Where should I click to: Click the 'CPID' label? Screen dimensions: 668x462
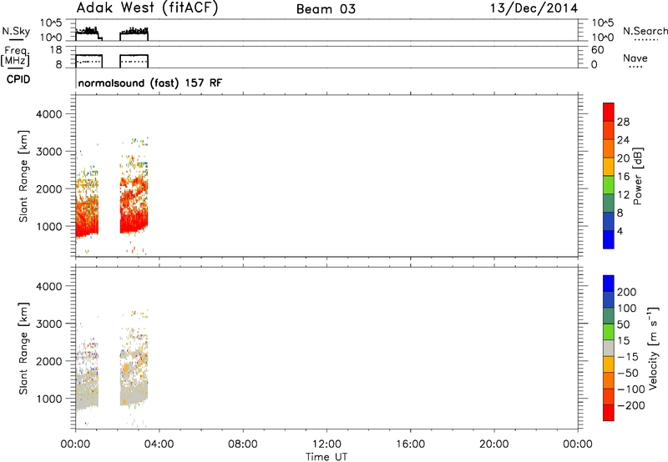pyautogui.click(x=18, y=79)
